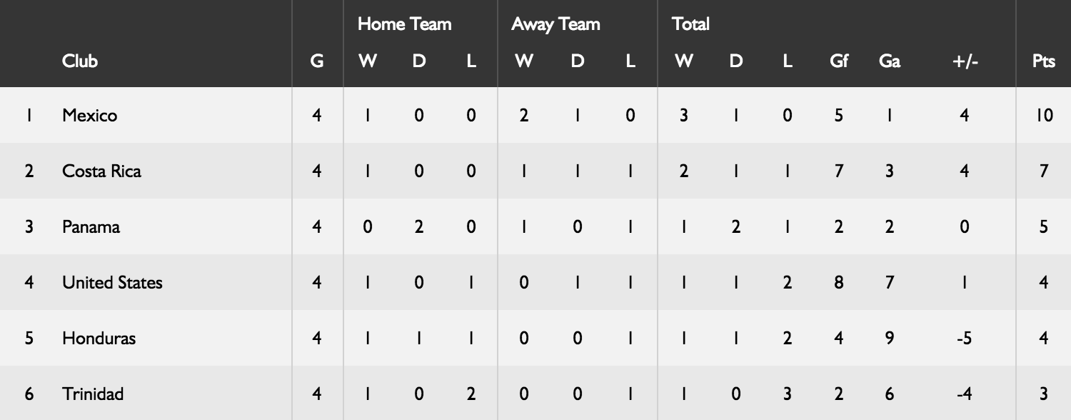Click Mexico's points value of 10
The height and width of the screenshot is (420, 1071).
tap(1044, 115)
